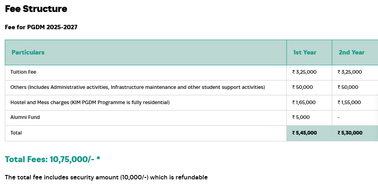Click the first year total ₹ 5,45,000
This screenshot has height=187, width=378.
pos(304,133)
